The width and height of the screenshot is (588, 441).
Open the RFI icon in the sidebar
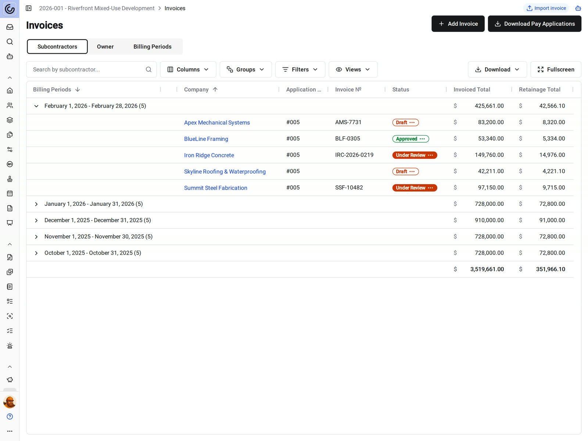click(x=10, y=164)
